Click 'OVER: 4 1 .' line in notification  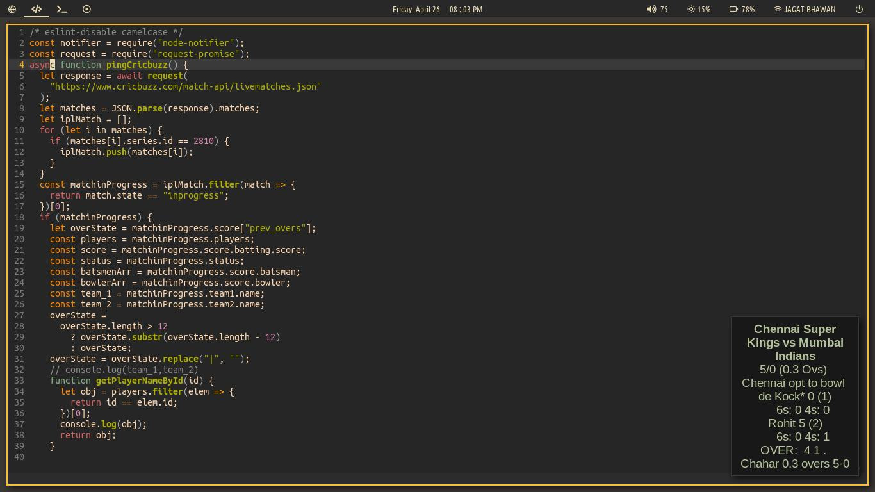coord(793,450)
